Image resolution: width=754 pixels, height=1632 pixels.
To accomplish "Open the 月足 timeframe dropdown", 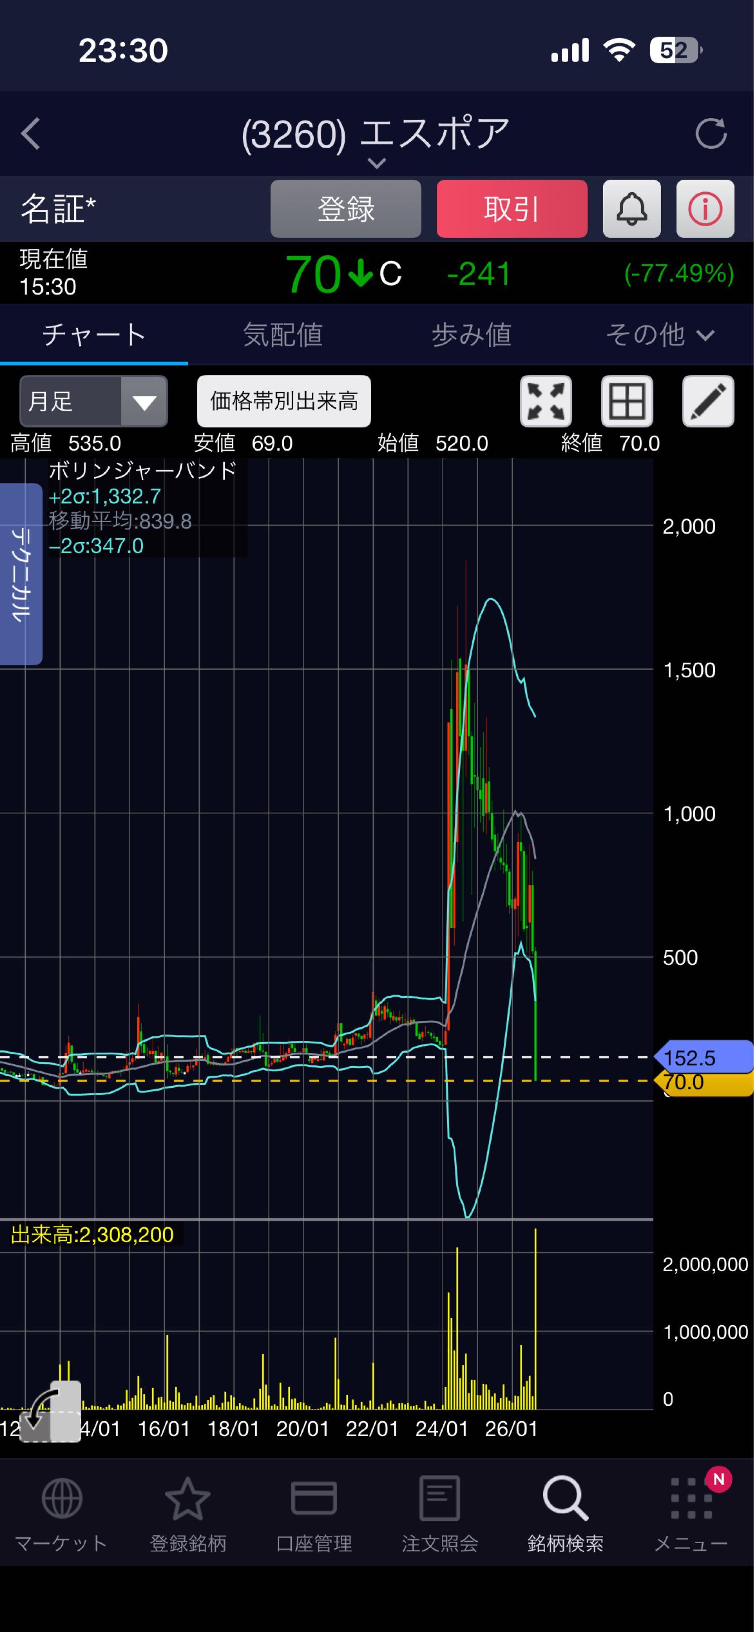I will (94, 401).
